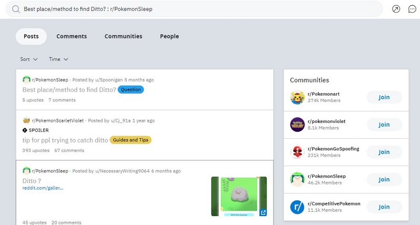This screenshot has height=225, width=420.
Task: Open the 'Ditto ?' post title
Action: pyautogui.click(x=31, y=181)
